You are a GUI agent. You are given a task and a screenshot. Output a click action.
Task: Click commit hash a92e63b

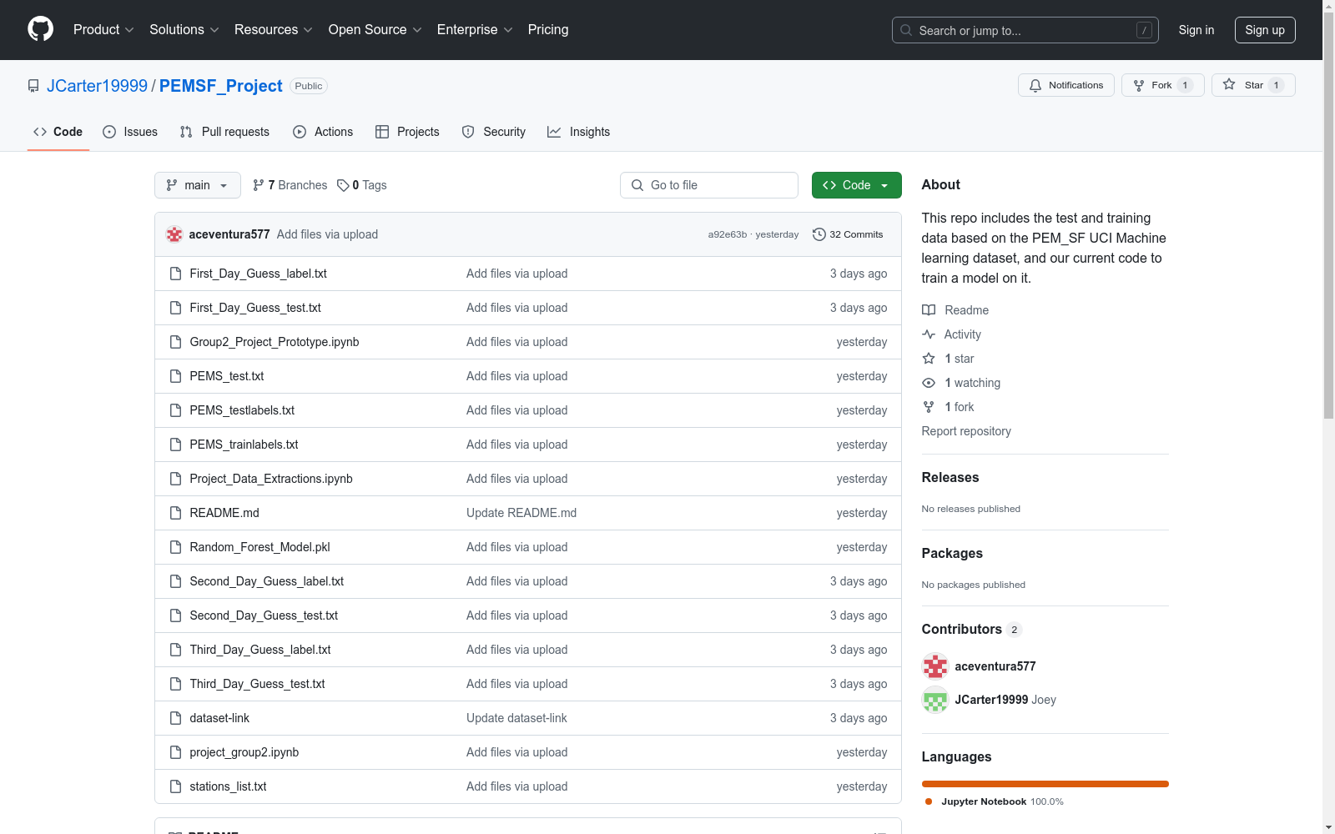(x=728, y=234)
